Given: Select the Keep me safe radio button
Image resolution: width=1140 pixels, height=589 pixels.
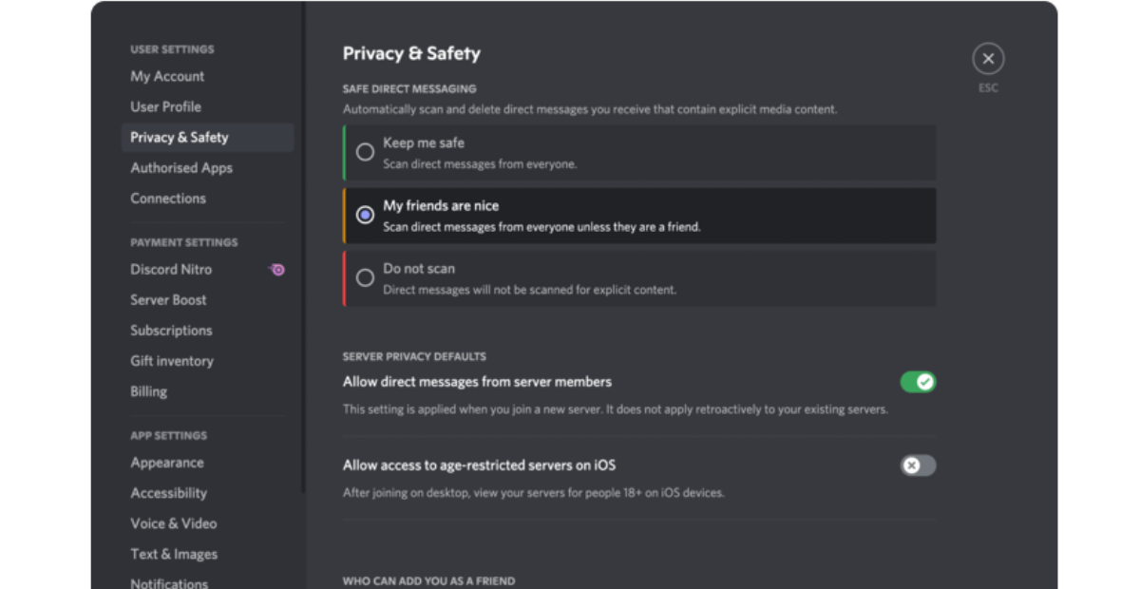Looking at the screenshot, I should click(365, 152).
